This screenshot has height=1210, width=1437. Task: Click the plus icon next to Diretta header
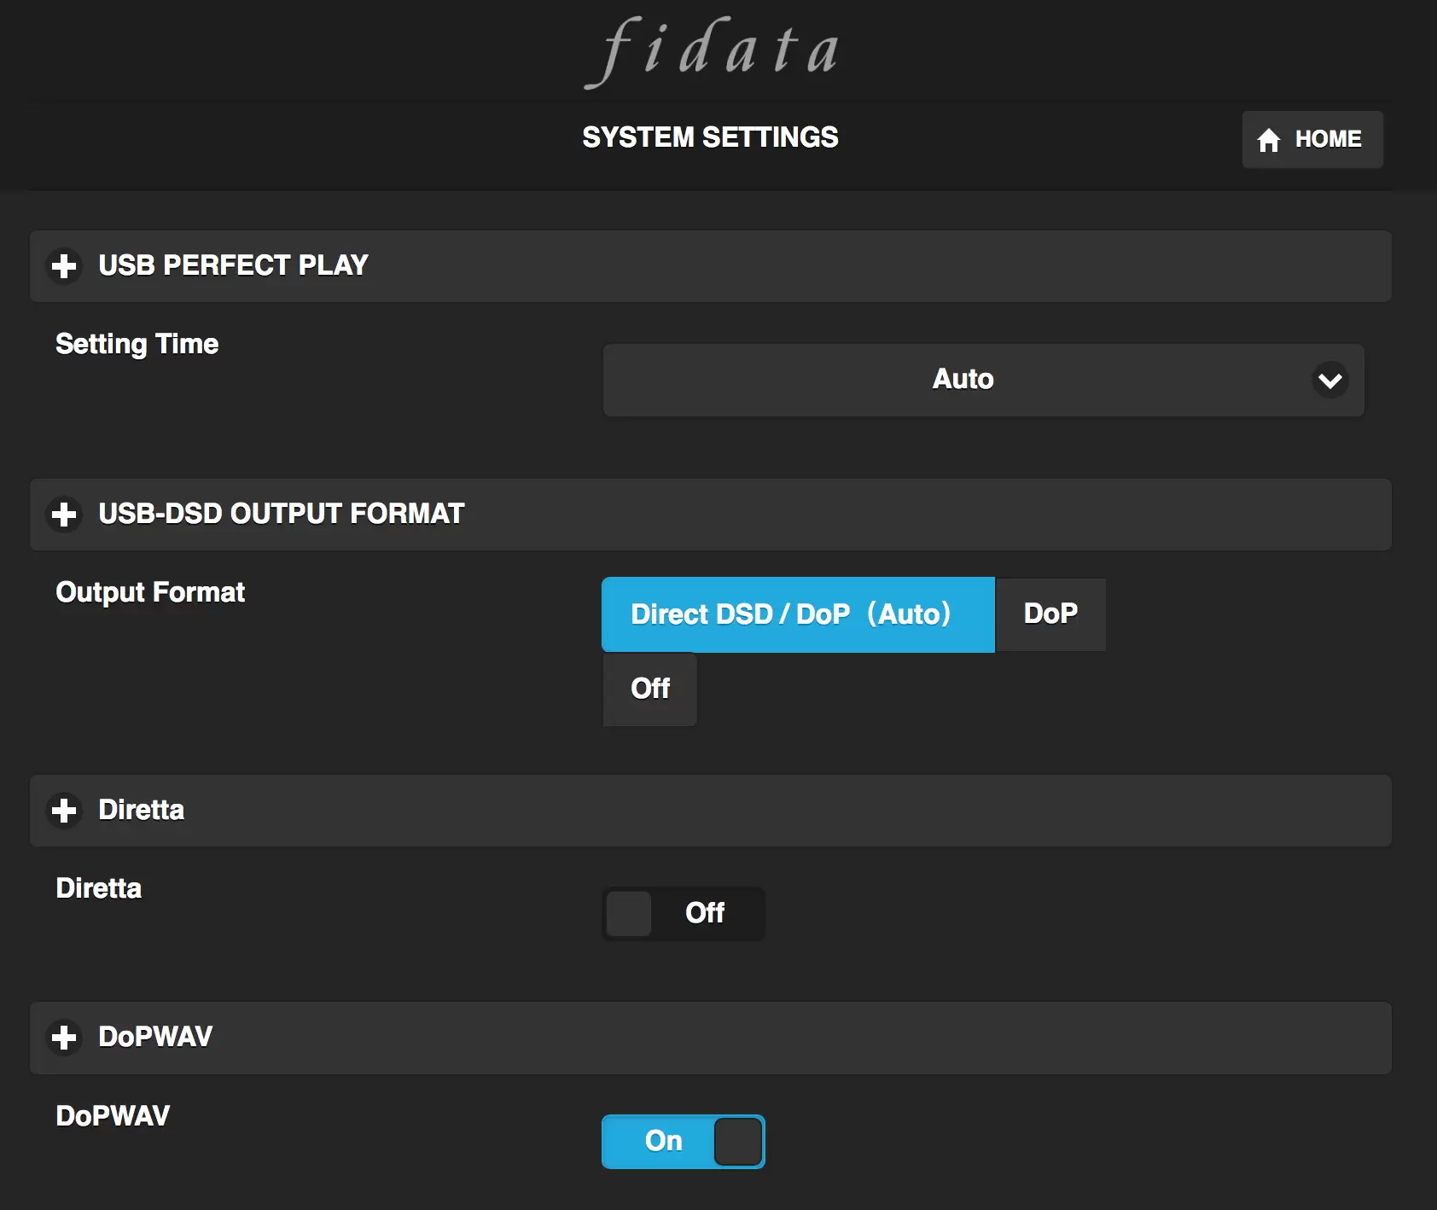coord(64,810)
